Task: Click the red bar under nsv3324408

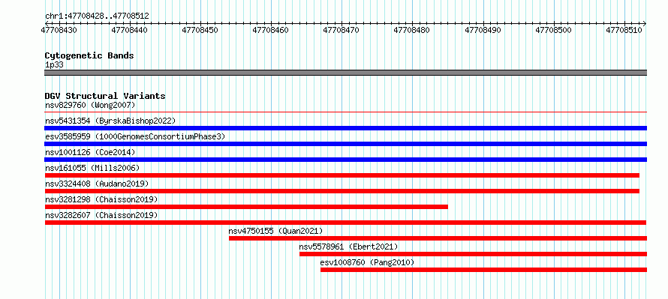Action: tap(342, 191)
